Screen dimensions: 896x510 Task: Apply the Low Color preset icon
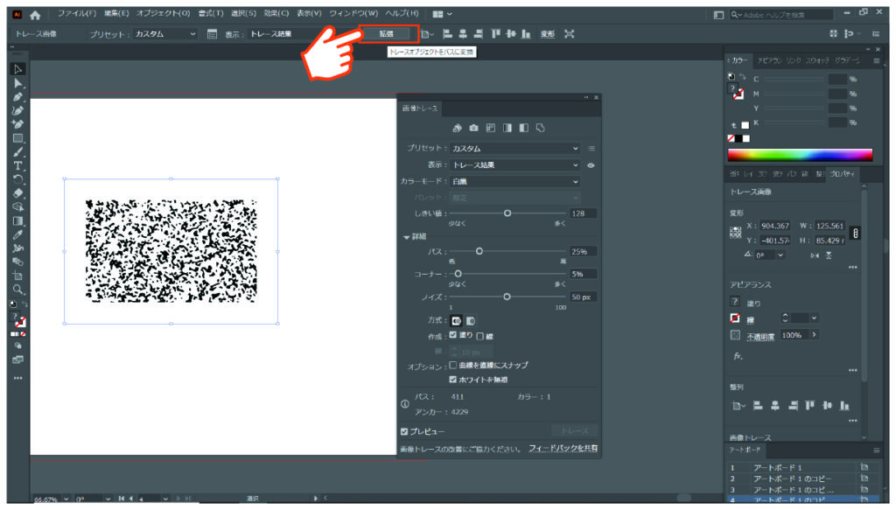click(x=490, y=128)
